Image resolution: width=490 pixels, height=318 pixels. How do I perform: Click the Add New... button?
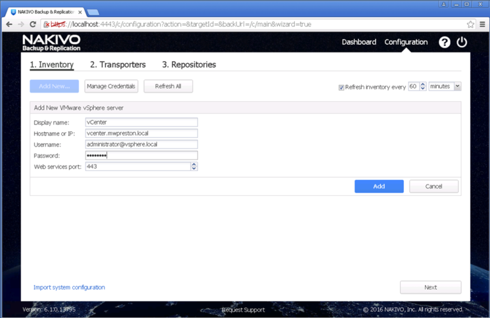tap(54, 86)
